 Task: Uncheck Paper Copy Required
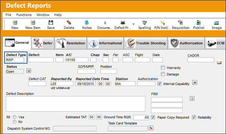pyautogui.click(x=153, y=117)
